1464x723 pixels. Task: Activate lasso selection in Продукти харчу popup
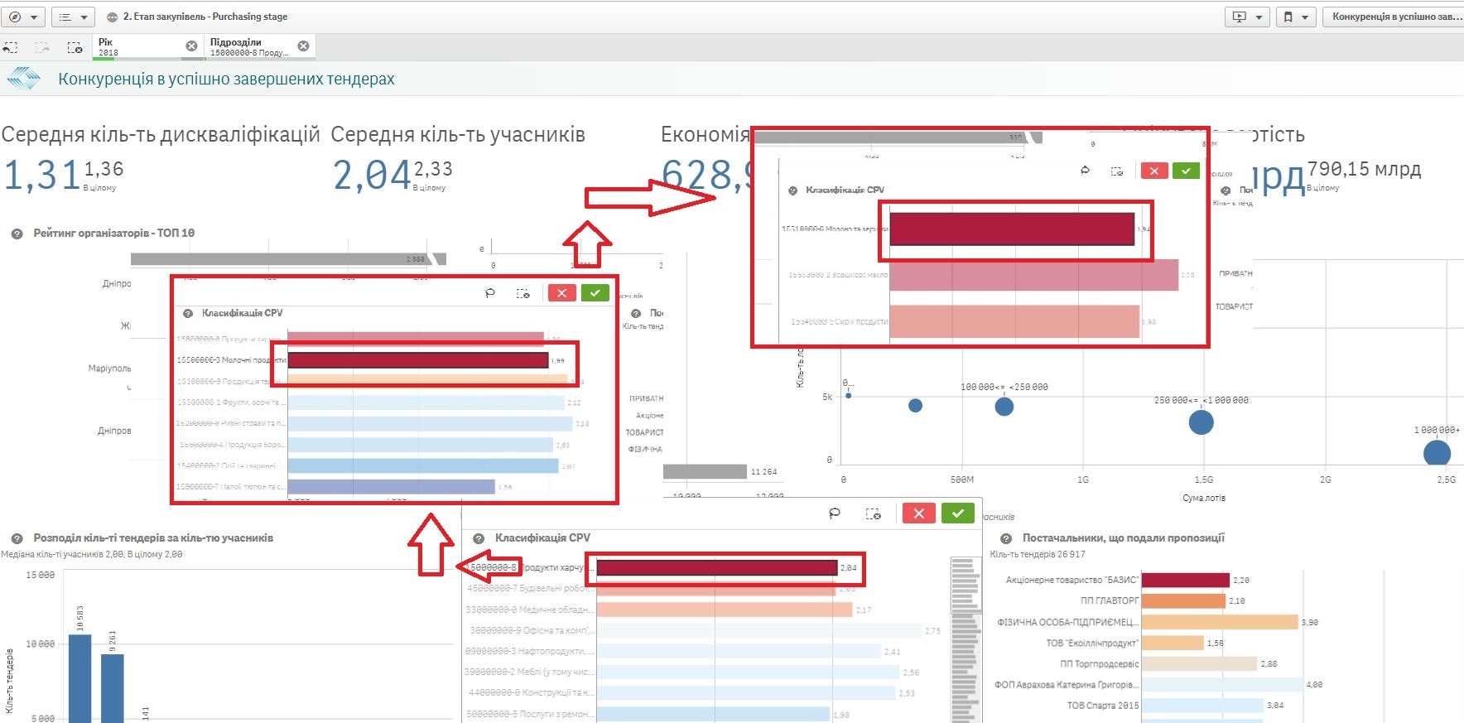coord(835,513)
